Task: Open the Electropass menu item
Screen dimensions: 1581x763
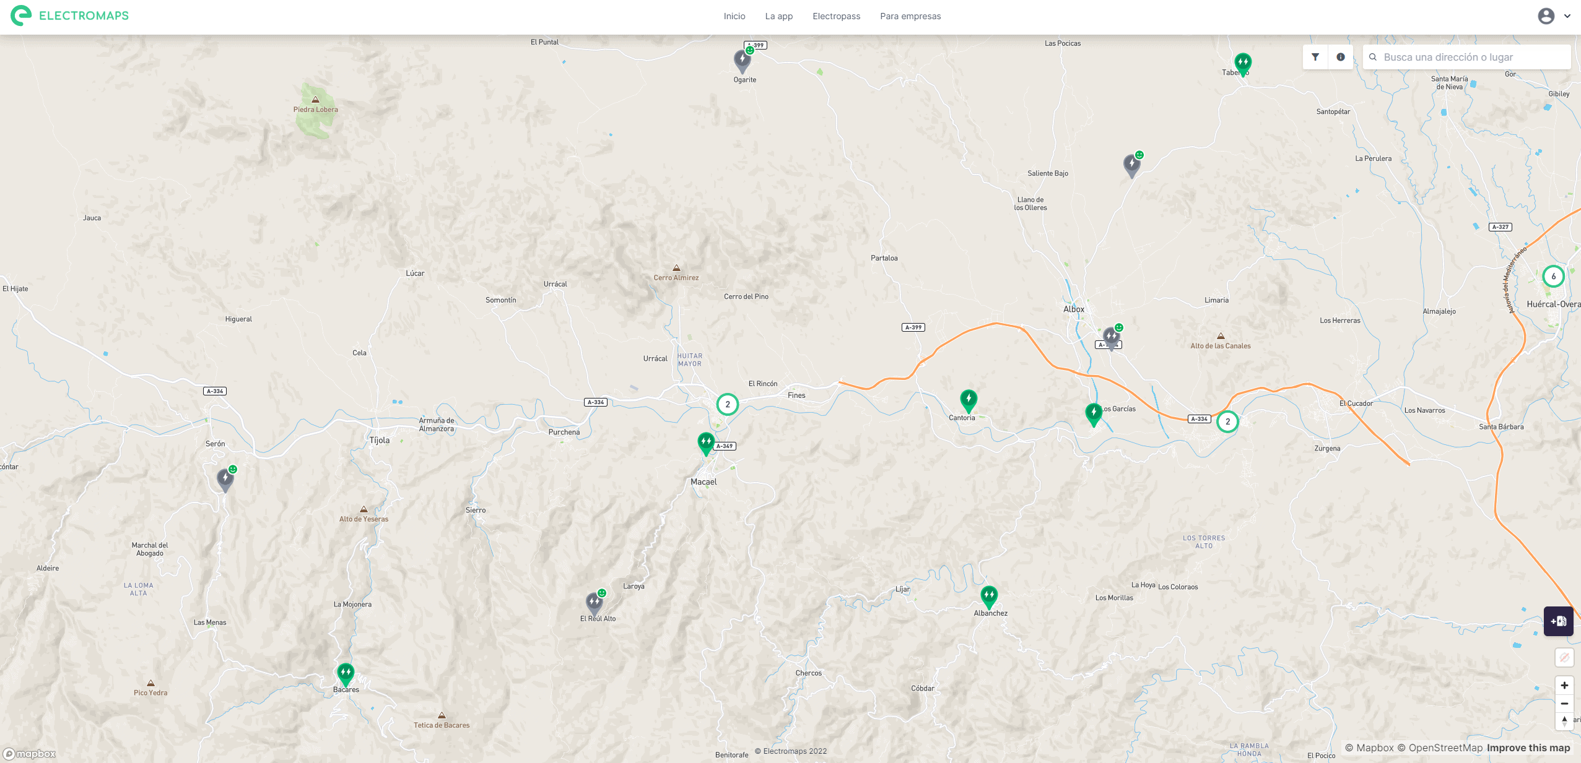Action: click(836, 16)
